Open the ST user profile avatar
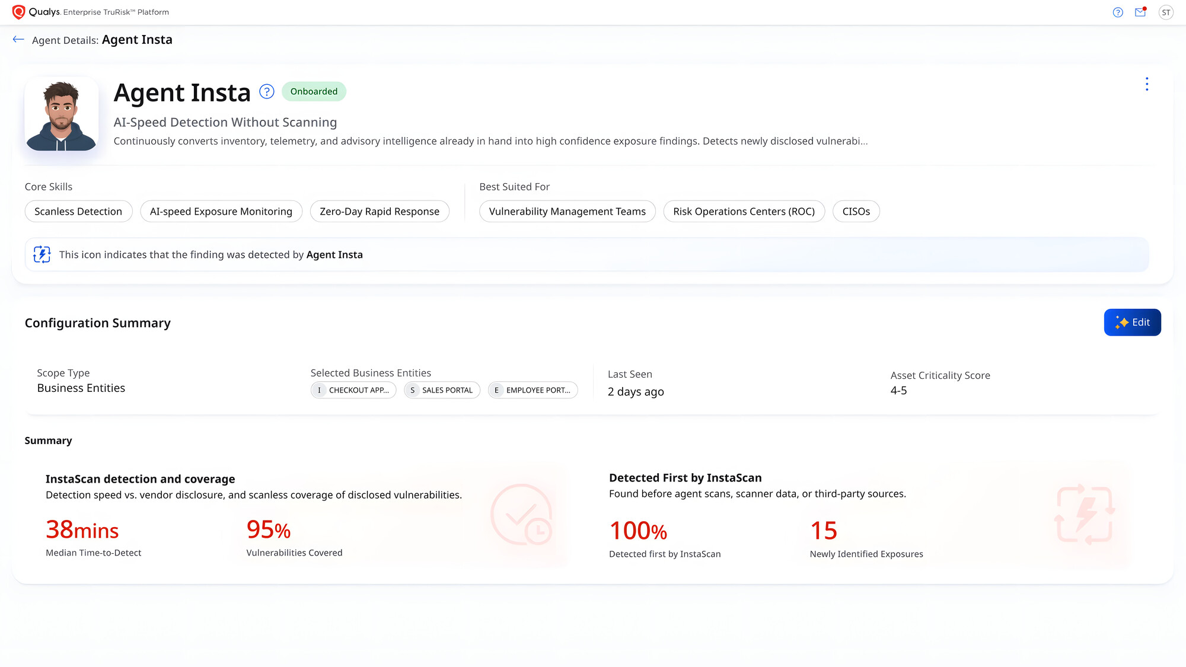Image resolution: width=1186 pixels, height=667 pixels. coord(1166,12)
